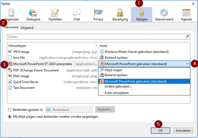Screen dimensions: 198x138
Task: Open the Chat options pane
Action: (77, 15)
